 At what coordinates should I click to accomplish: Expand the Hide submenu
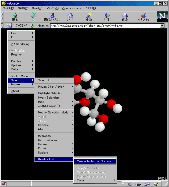[x=54, y=102]
